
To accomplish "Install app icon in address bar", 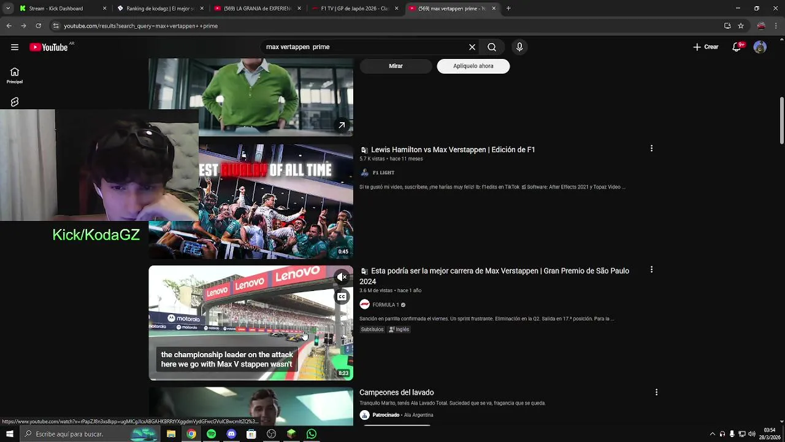I will (727, 26).
